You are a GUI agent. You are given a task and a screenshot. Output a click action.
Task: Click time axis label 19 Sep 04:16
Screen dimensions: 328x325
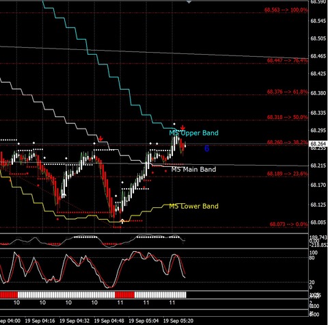point(40,321)
